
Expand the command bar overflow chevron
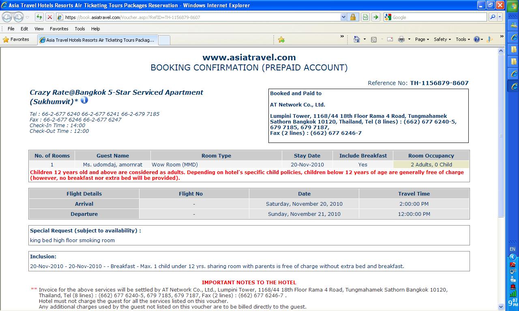[502, 36]
